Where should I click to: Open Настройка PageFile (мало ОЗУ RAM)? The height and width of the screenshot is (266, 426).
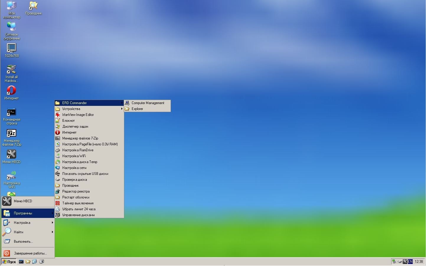89,144
